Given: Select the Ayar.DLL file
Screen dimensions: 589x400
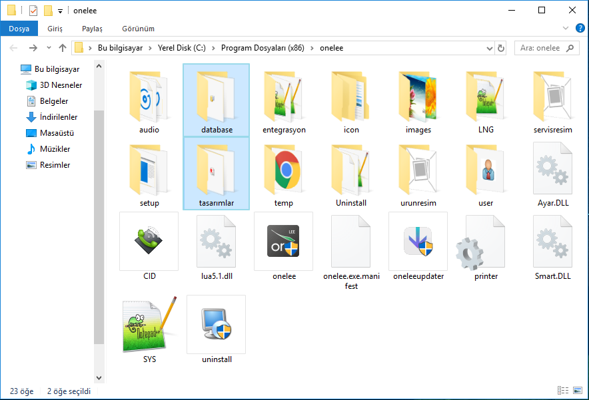Looking at the screenshot, I should 553,174.
